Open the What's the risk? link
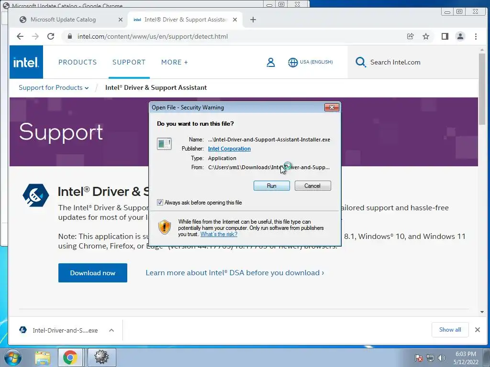 219,234
